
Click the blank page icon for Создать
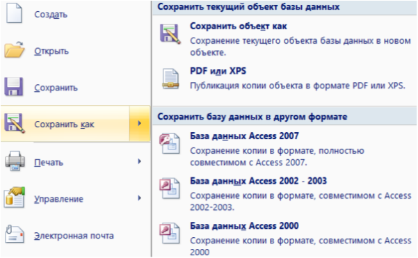pos(14,13)
